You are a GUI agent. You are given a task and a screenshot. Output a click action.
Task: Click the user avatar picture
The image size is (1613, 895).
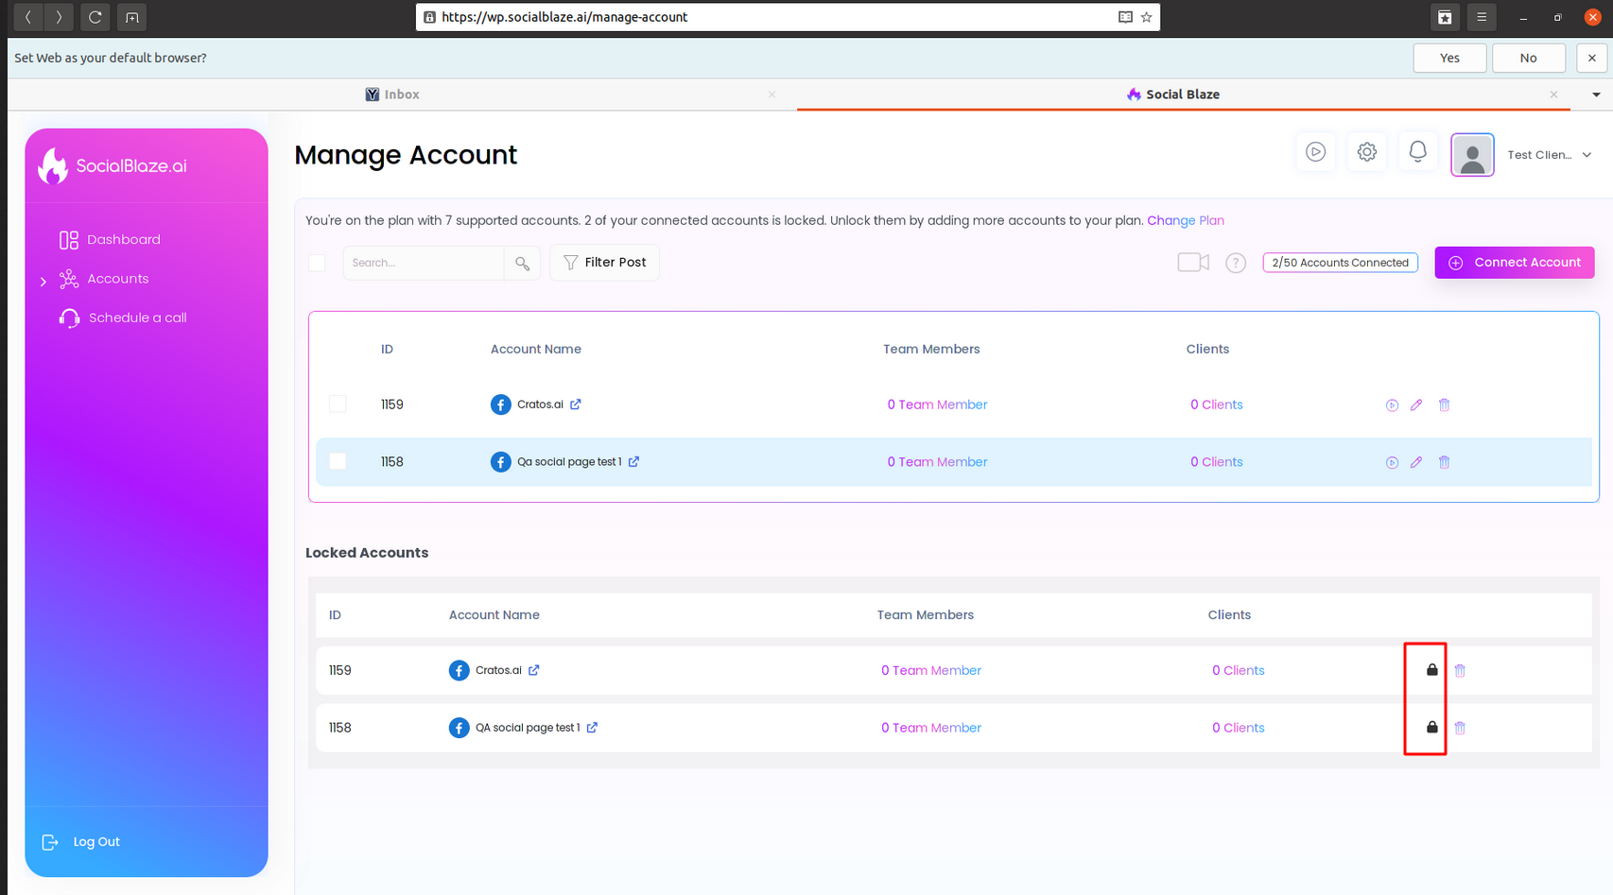(x=1472, y=155)
